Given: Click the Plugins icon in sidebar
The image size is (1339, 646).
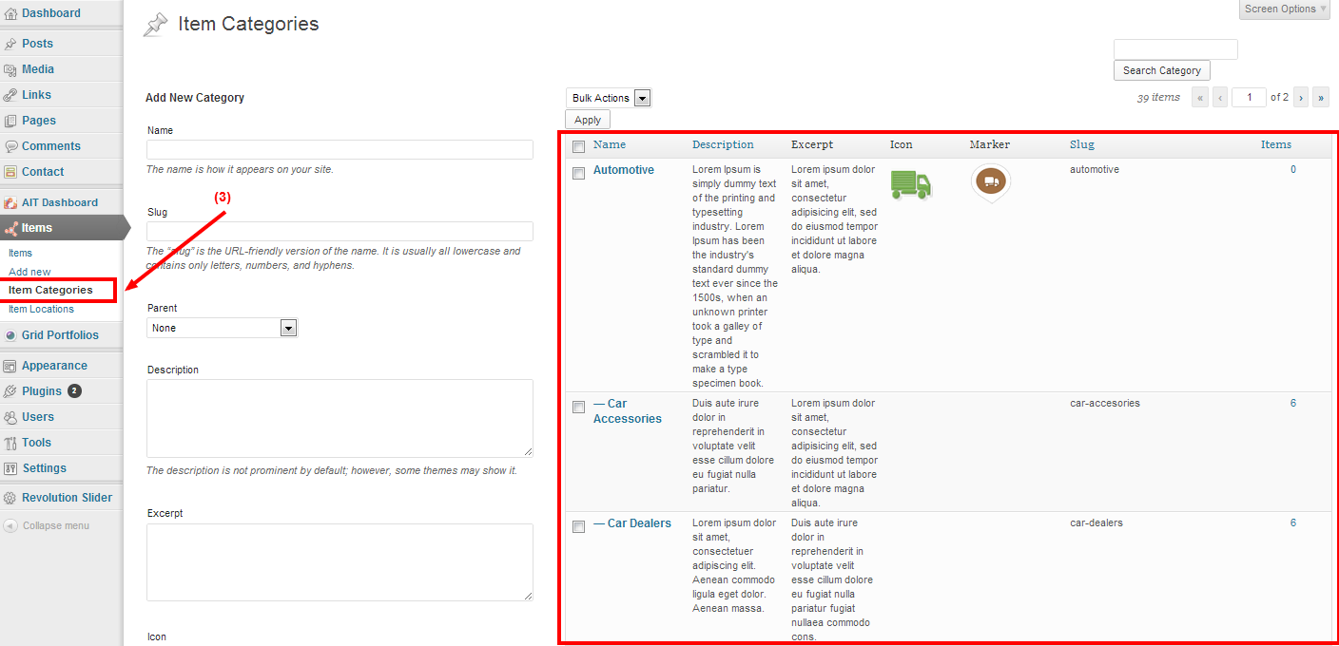Looking at the screenshot, I should point(10,391).
